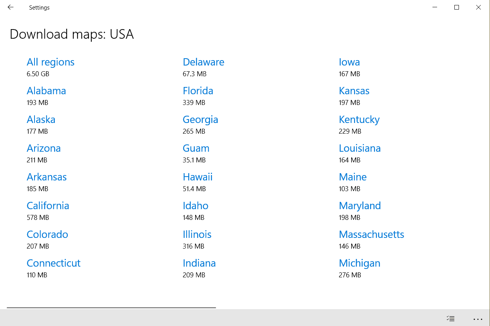Download the Connecticut map

click(x=53, y=263)
